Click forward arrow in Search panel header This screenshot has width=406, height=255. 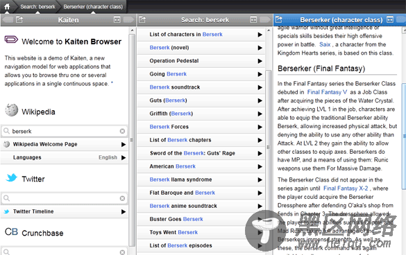click(x=265, y=19)
